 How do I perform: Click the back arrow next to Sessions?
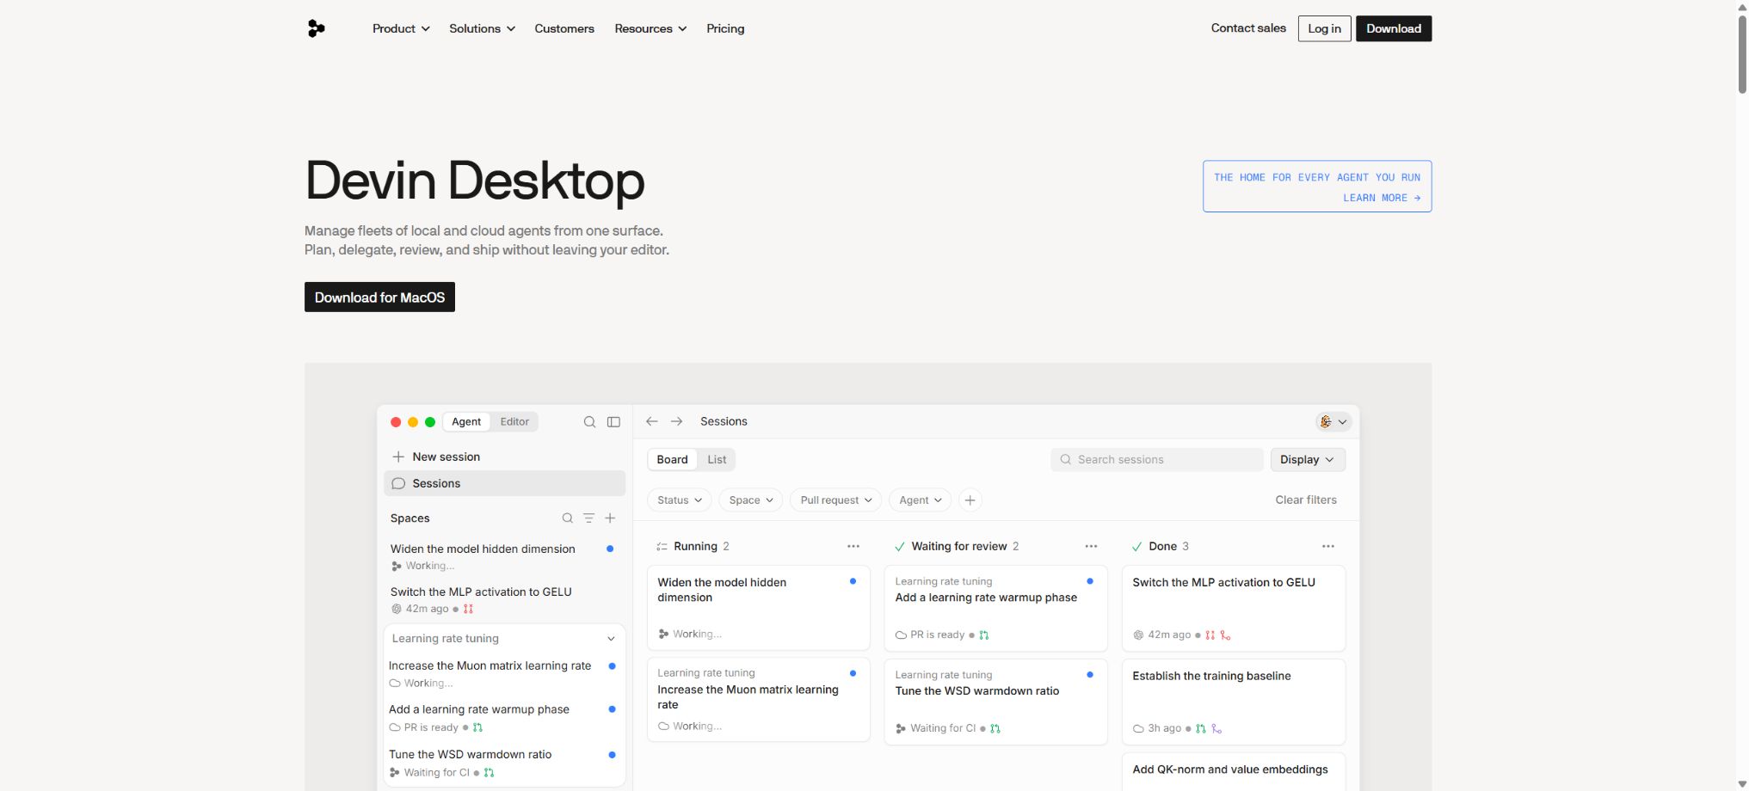click(x=652, y=421)
